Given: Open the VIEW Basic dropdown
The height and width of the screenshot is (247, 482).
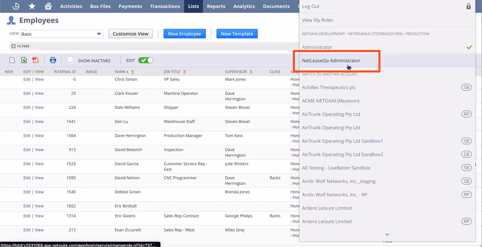Looking at the screenshot, I should tap(98, 34).
